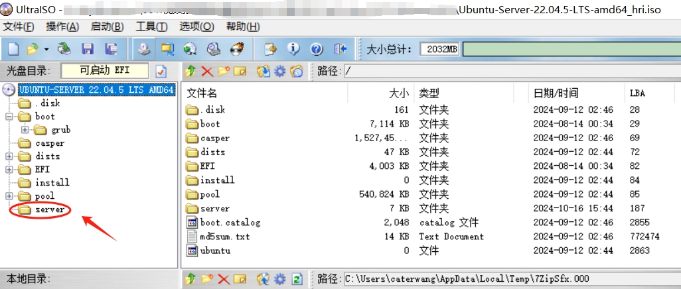Burn CD/DVD image flame icon
This screenshot has width=681, height=289.
tap(237, 49)
